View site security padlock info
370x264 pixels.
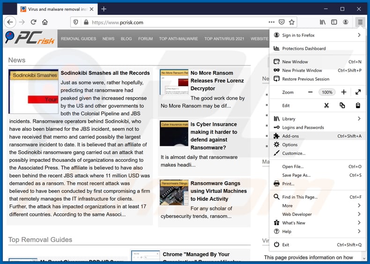[x=86, y=22]
